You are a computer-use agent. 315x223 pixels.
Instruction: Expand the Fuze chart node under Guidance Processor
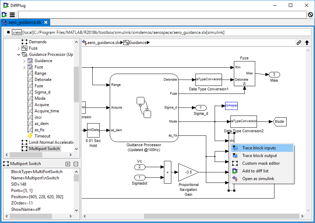click(x=24, y=67)
